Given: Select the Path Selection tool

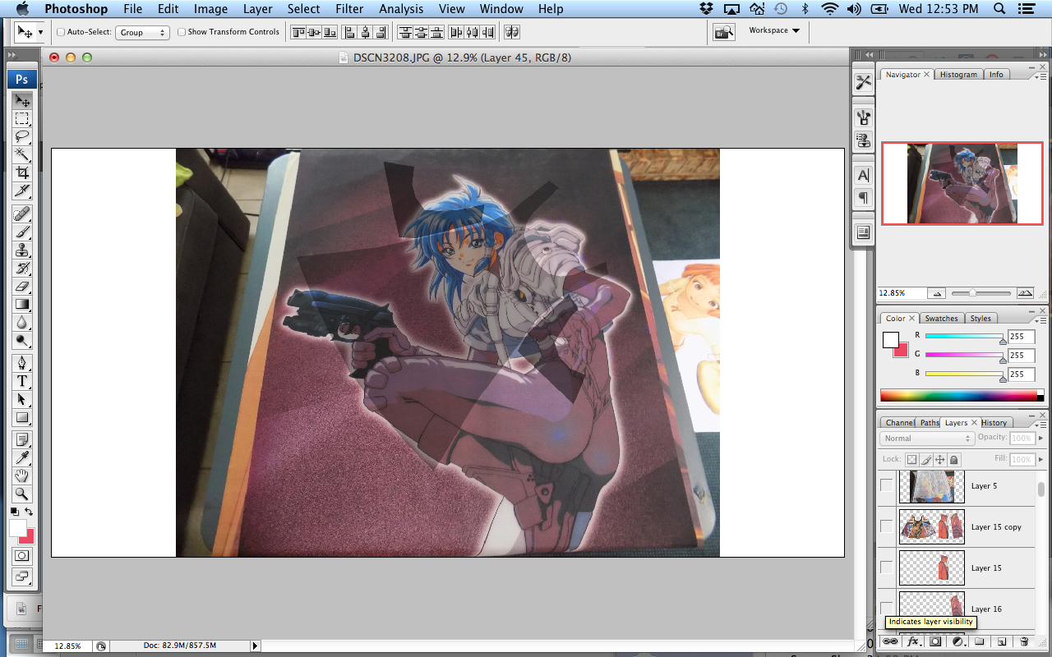Looking at the screenshot, I should [22, 399].
